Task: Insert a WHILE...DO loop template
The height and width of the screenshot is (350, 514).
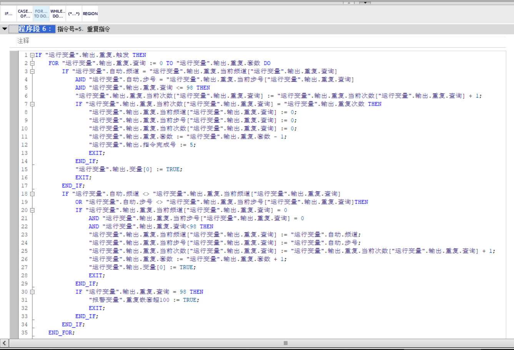Action: (58, 14)
